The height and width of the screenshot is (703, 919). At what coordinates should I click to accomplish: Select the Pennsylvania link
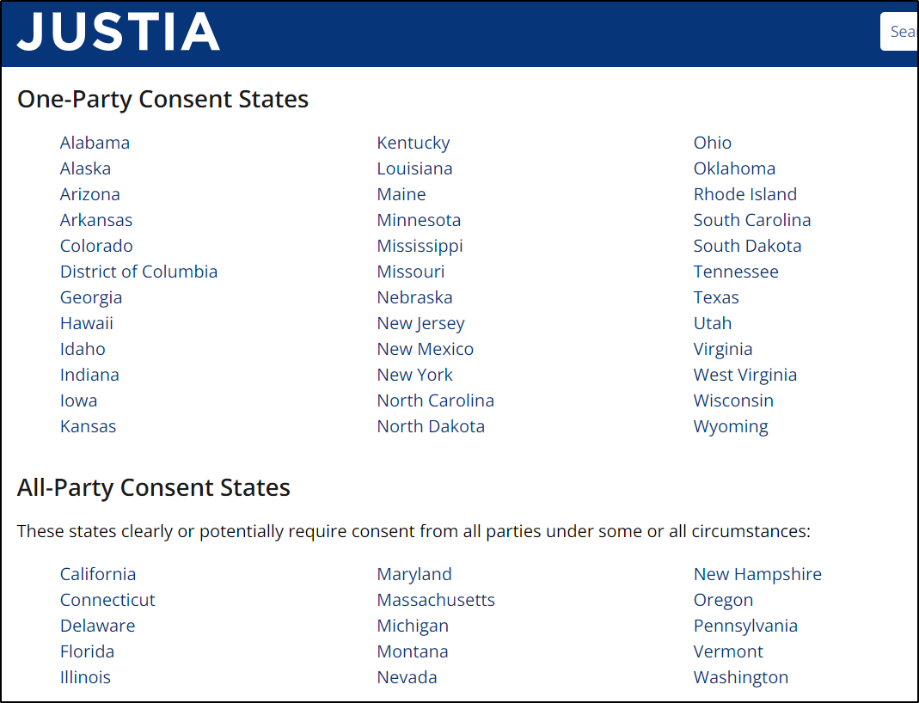click(x=745, y=625)
